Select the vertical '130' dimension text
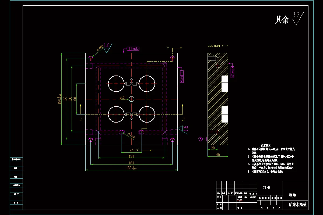The image size is (323, 215). [x=70, y=99]
